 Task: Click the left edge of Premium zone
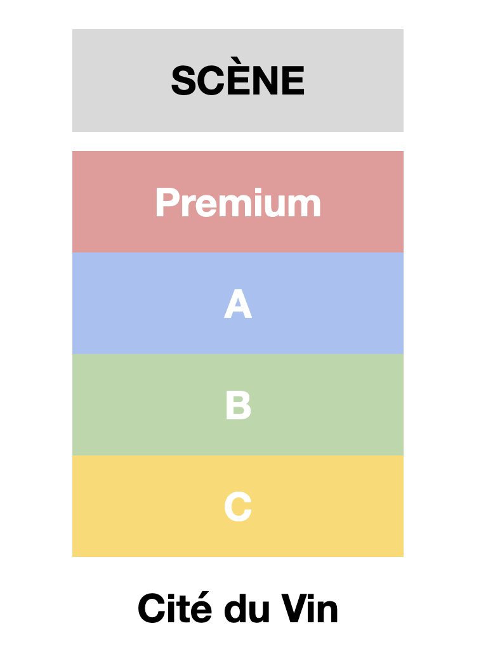tap(80, 202)
